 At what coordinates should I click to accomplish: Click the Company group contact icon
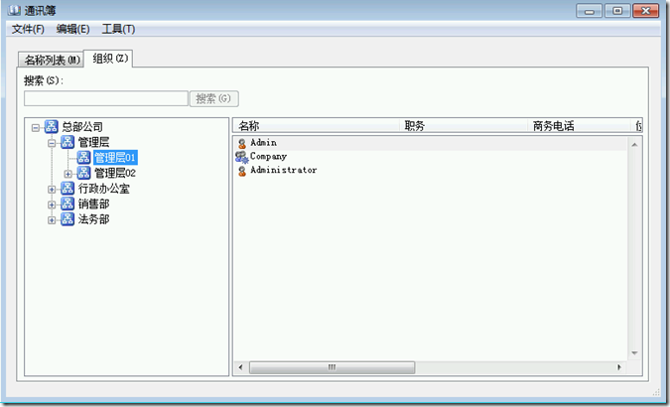pyautogui.click(x=241, y=157)
